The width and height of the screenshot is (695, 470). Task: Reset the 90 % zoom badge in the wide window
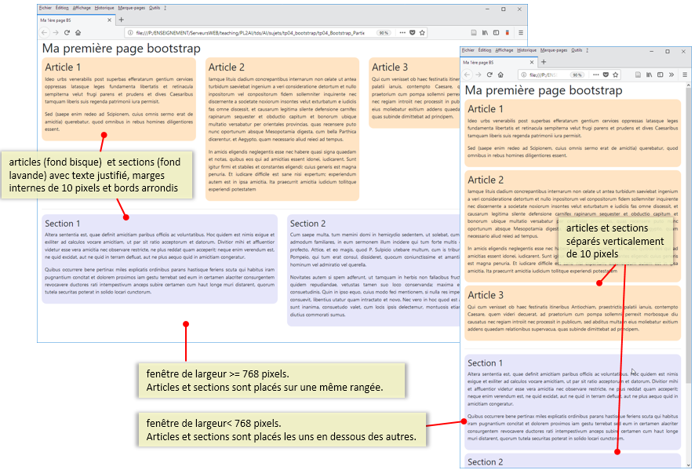click(x=384, y=33)
